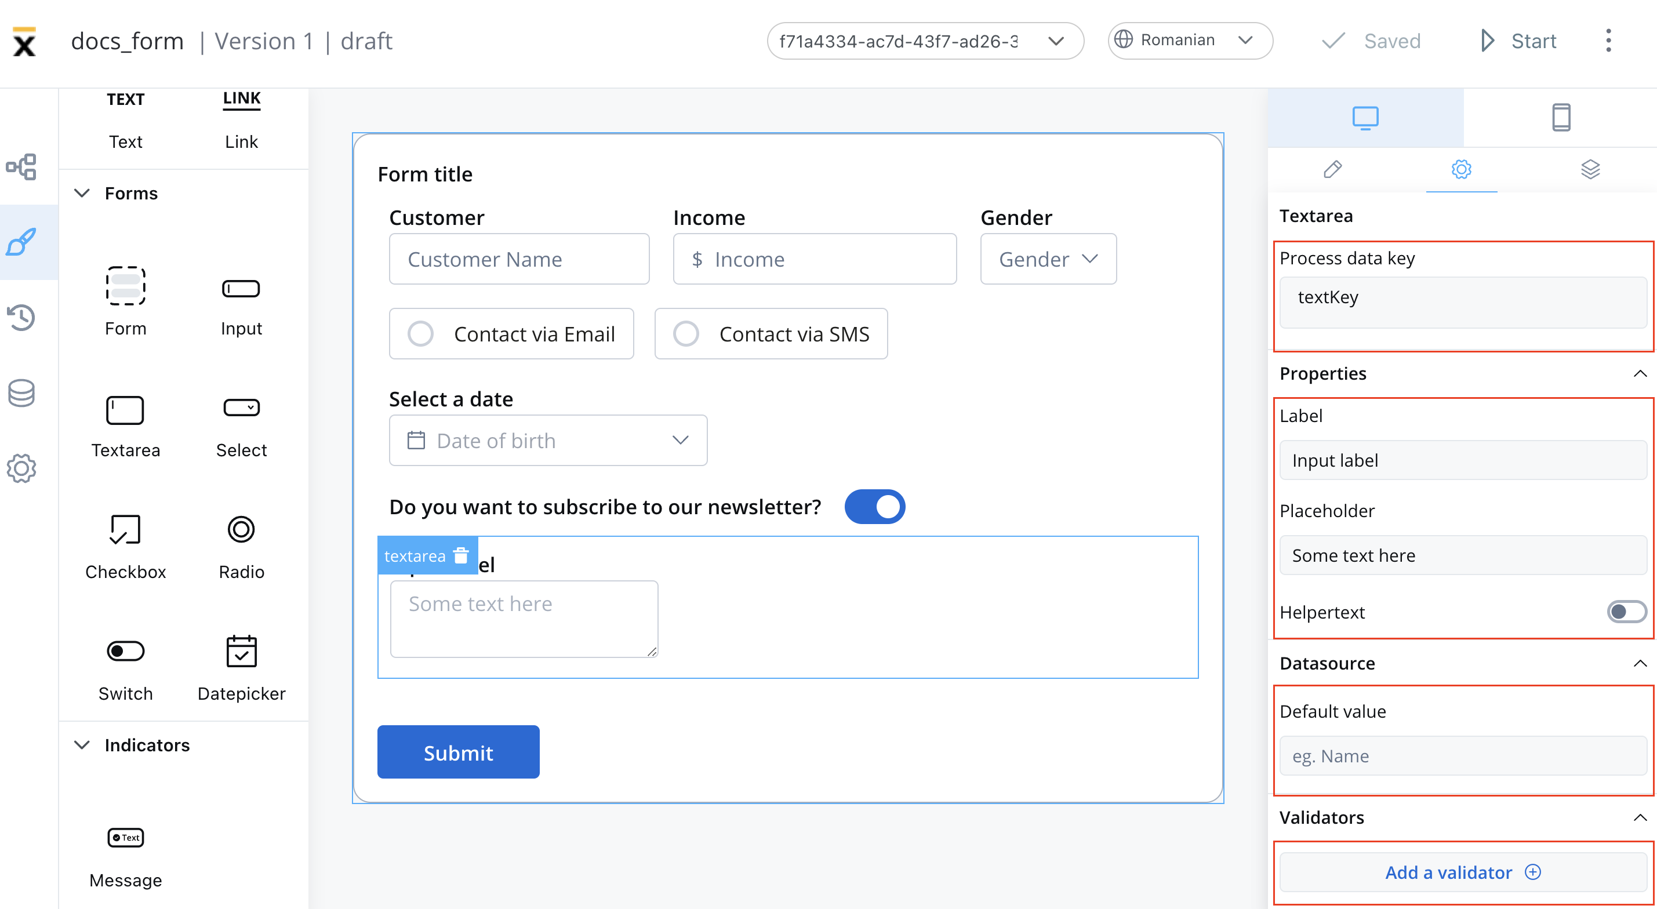1657x909 pixels.
Task: Open the Gender select dropdown
Action: pyautogui.click(x=1048, y=259)
